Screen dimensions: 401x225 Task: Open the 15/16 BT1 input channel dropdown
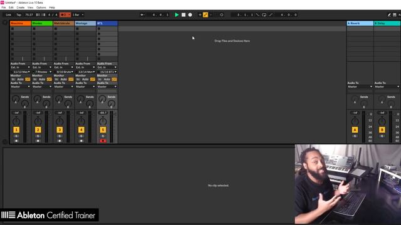tap(107, 72)
